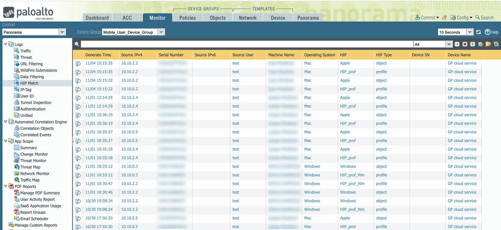Screen dimensions: 501x230
Task: Click the Add Filter green plus icon
Action: point(472,44)
